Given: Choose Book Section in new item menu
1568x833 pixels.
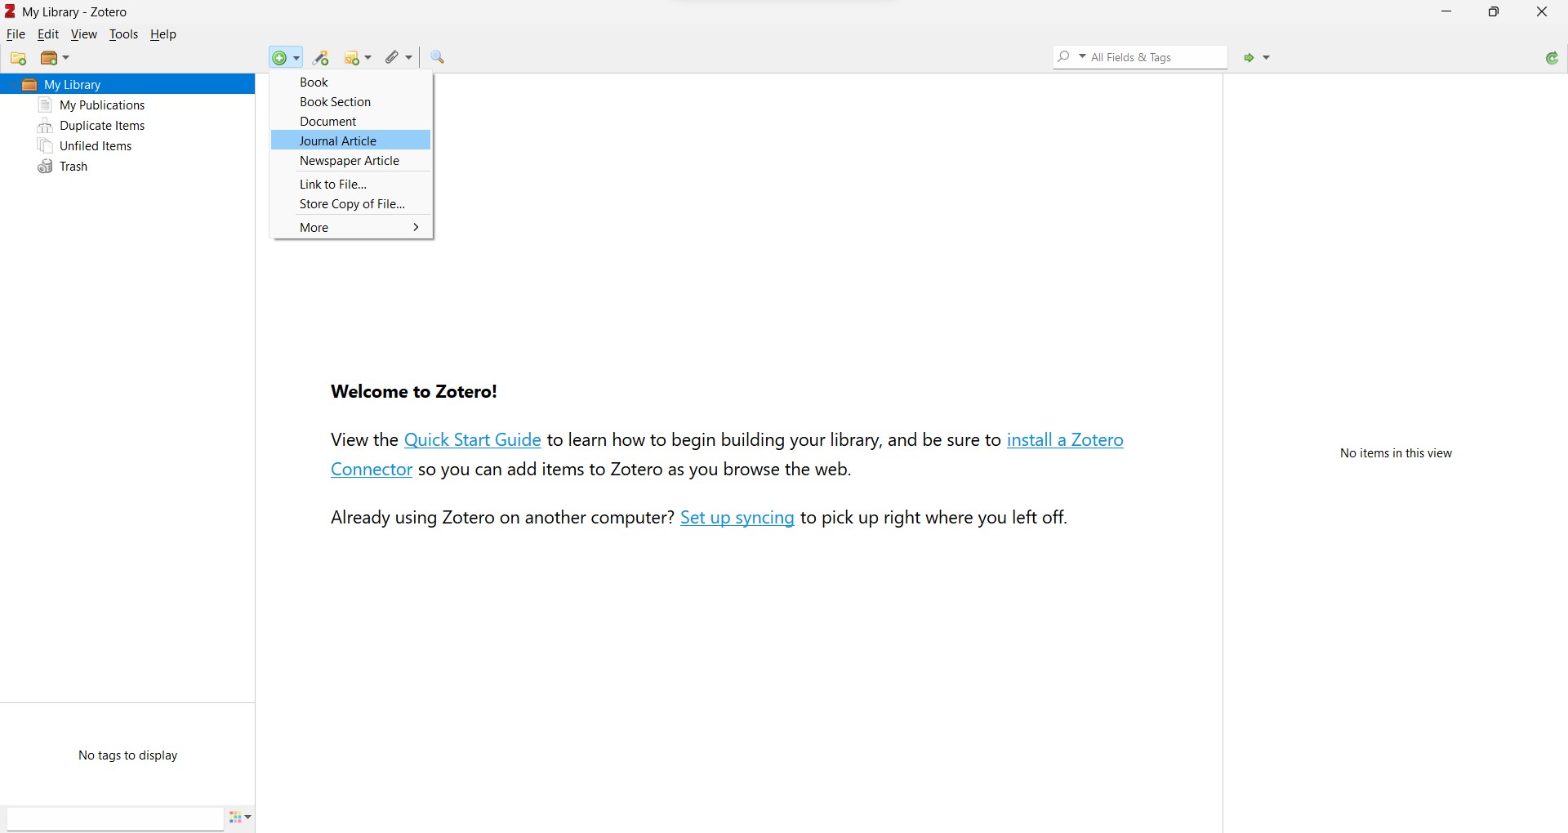Looking at the screenshot, I should point(336,102).
